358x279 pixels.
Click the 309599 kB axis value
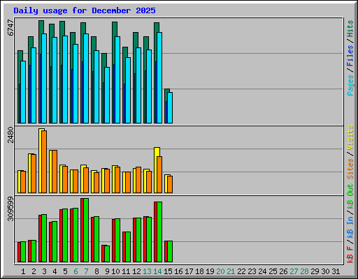(x=10, y=209)
